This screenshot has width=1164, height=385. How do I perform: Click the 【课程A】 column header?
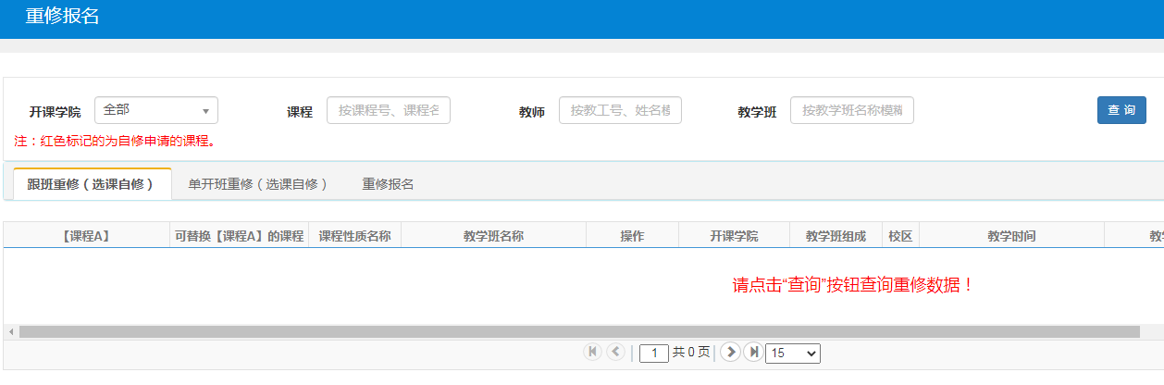click(86, 236)
